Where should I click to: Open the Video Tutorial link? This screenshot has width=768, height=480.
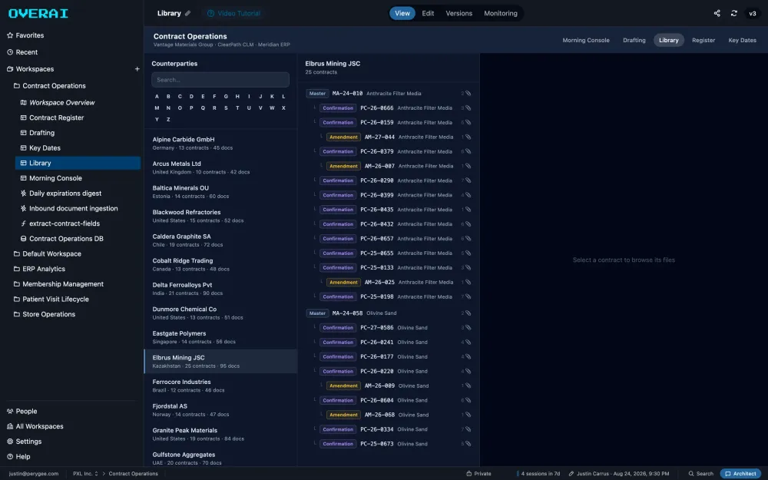[x=233, y=13]
